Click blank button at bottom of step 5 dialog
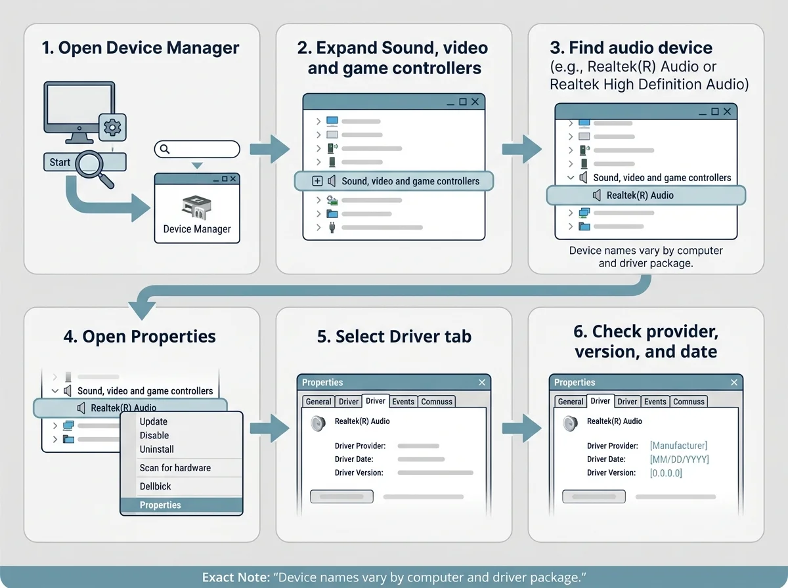The width and height of the screenshot is (788, 588). coord(341,497)
